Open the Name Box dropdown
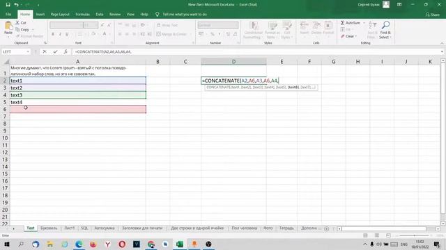 point(28,51)
